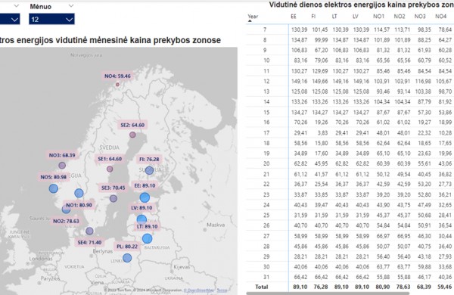Select the NO3 value 116,98 in row 12
This screenshot has height=295, width=454.
coord(423,82)
